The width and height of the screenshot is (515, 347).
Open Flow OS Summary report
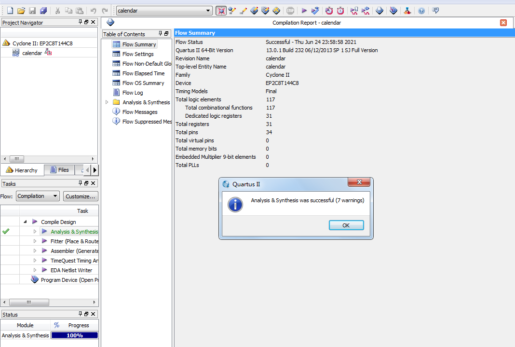[x=143, y=83]
